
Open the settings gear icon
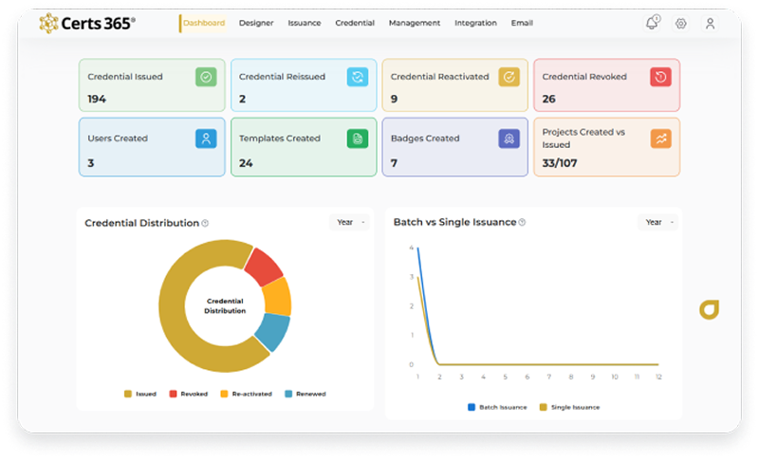[681, 23]
